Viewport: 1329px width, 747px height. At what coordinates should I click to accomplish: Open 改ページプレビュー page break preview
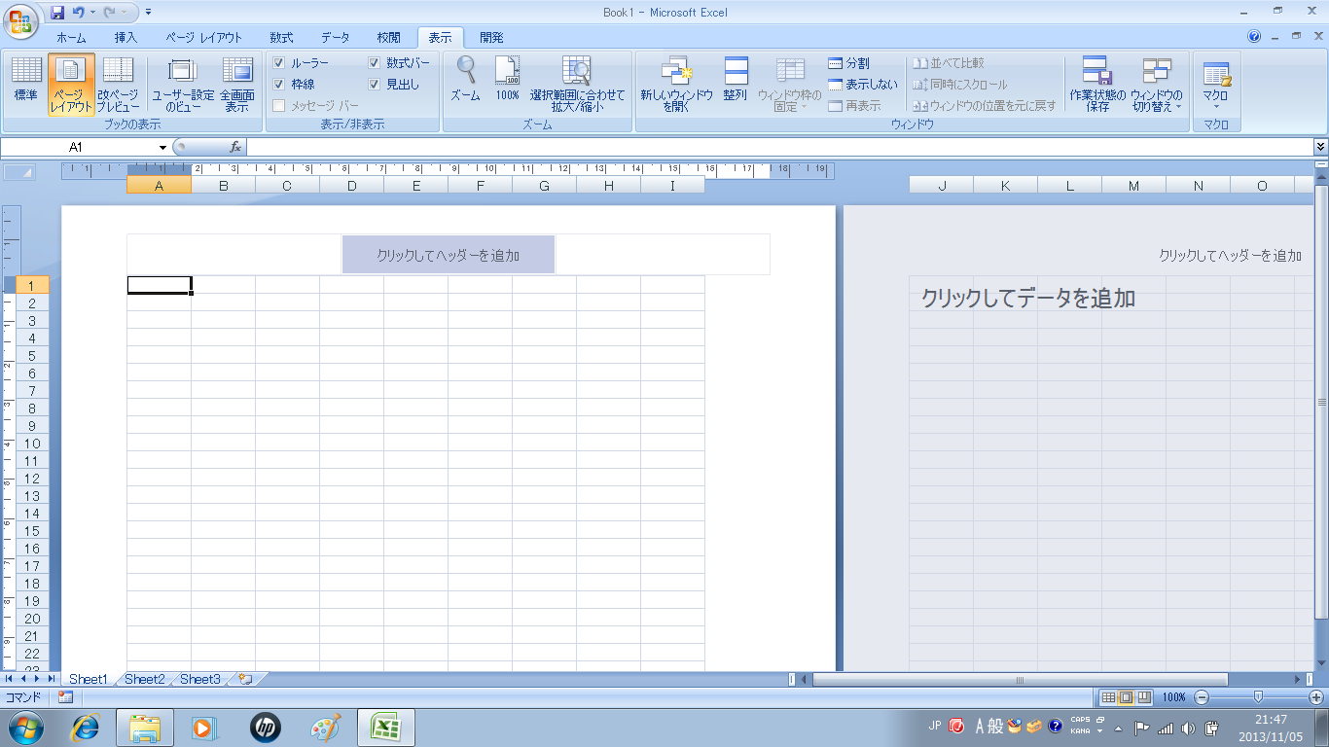pyautogui.click(x=118, y=82)
